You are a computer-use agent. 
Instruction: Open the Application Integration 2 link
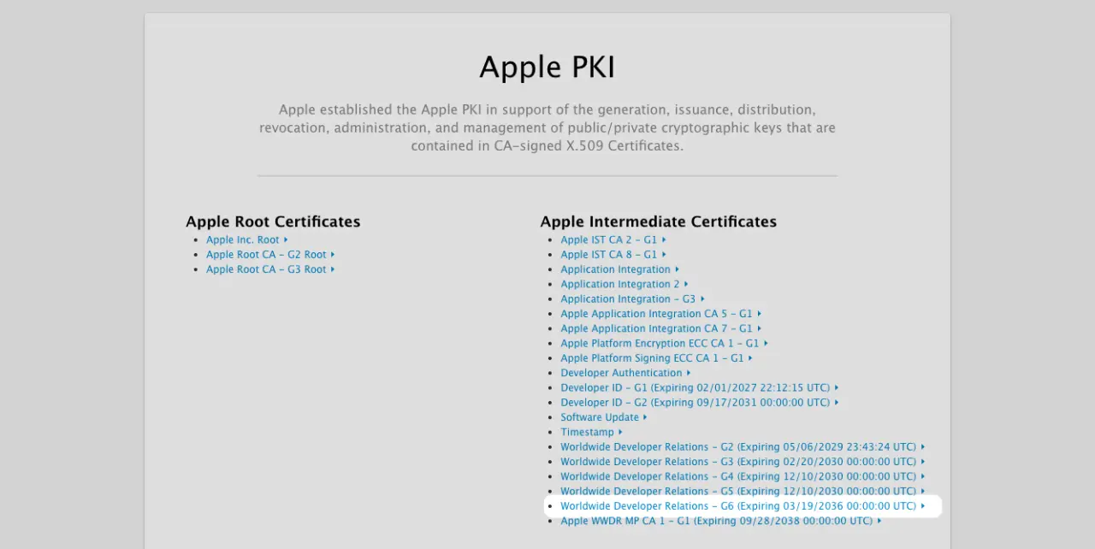click(x=624, y=284)
